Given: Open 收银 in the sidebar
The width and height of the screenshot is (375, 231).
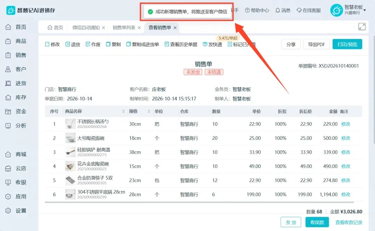Looking at the screenshot, I should tap(16, 182).
